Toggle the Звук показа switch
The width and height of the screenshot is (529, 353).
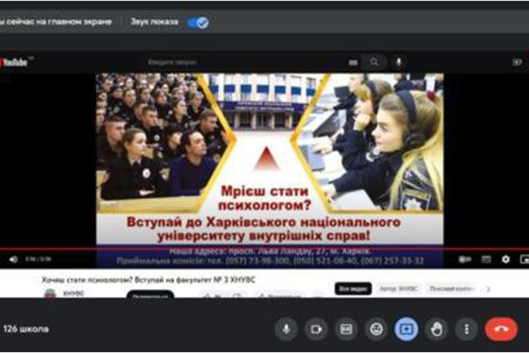click(x=198, y=23)
